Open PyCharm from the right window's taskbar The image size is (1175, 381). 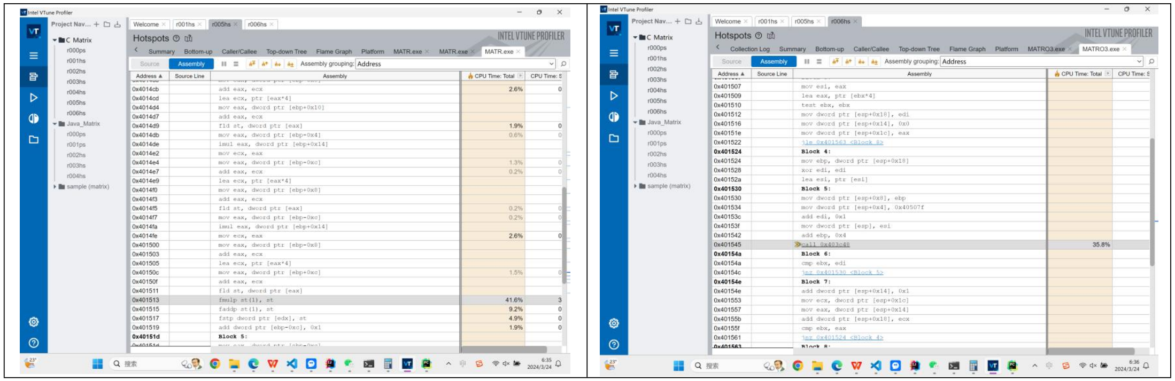coord(1012,366)
